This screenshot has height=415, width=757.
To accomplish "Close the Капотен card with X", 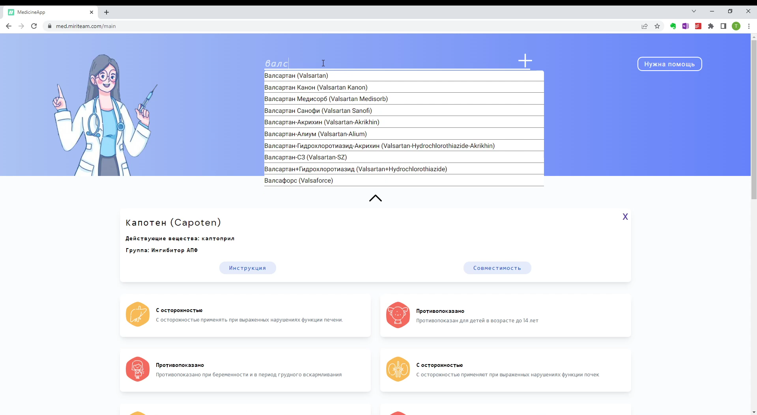I will 625,217.
